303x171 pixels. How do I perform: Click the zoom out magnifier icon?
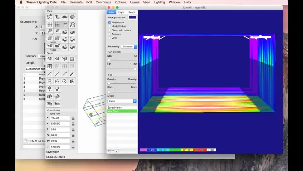pyautogui.click(x=50, y=31)
